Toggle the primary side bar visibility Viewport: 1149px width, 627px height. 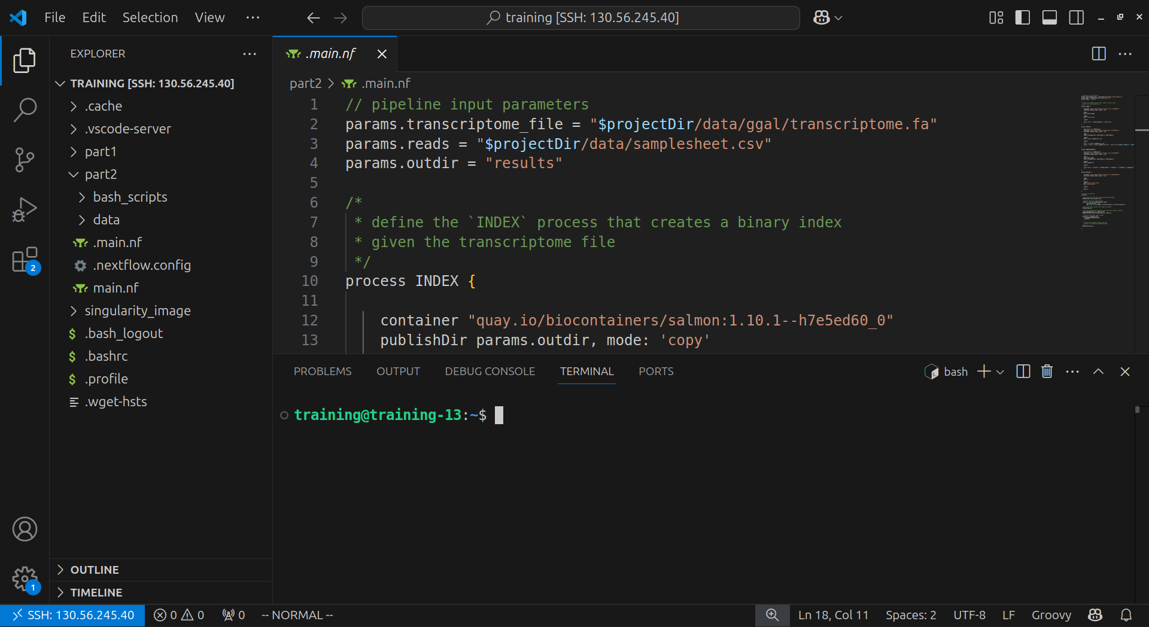1023,18
